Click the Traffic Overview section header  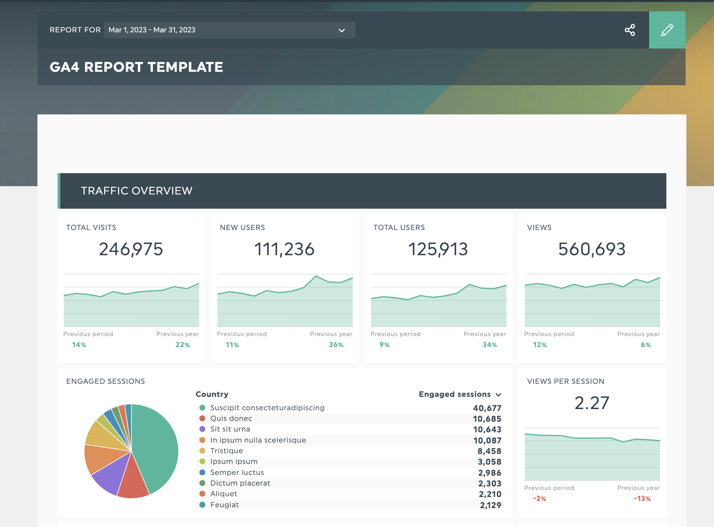362,191
